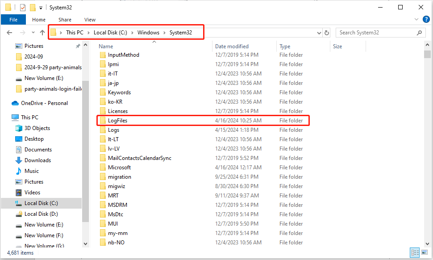Select the ja-jp folder
433x260 pixels.
tap(113, 83)
